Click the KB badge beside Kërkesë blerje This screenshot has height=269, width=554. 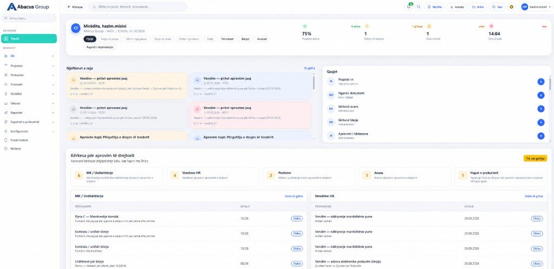[331, 122]
